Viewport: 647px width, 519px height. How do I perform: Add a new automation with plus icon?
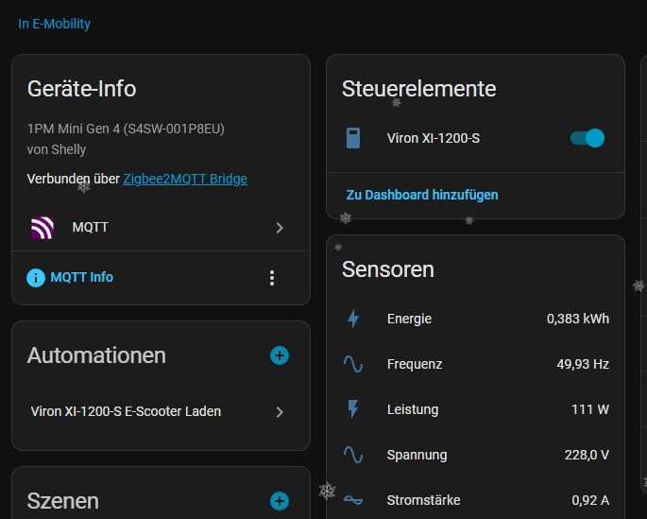[x=280, y=355]
